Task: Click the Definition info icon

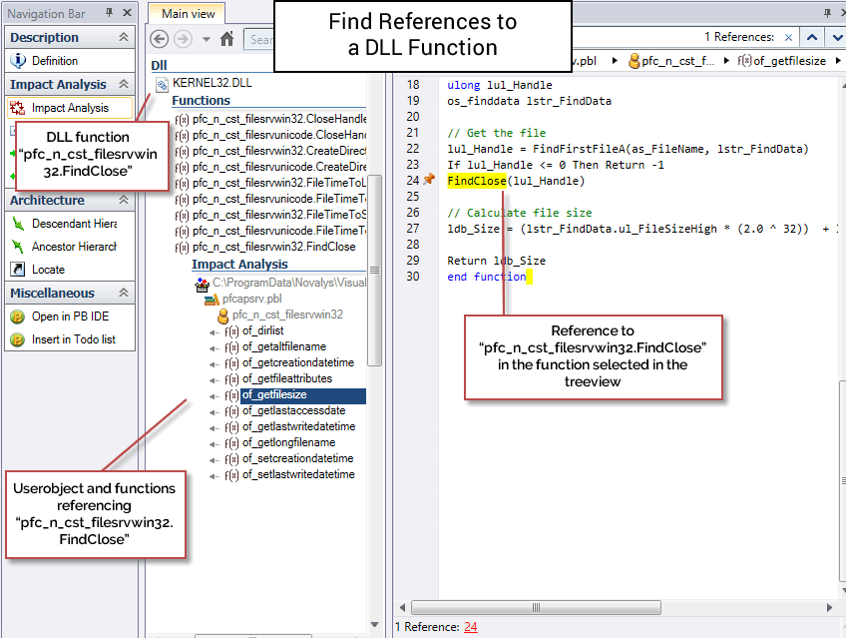Action: (18, 61)
